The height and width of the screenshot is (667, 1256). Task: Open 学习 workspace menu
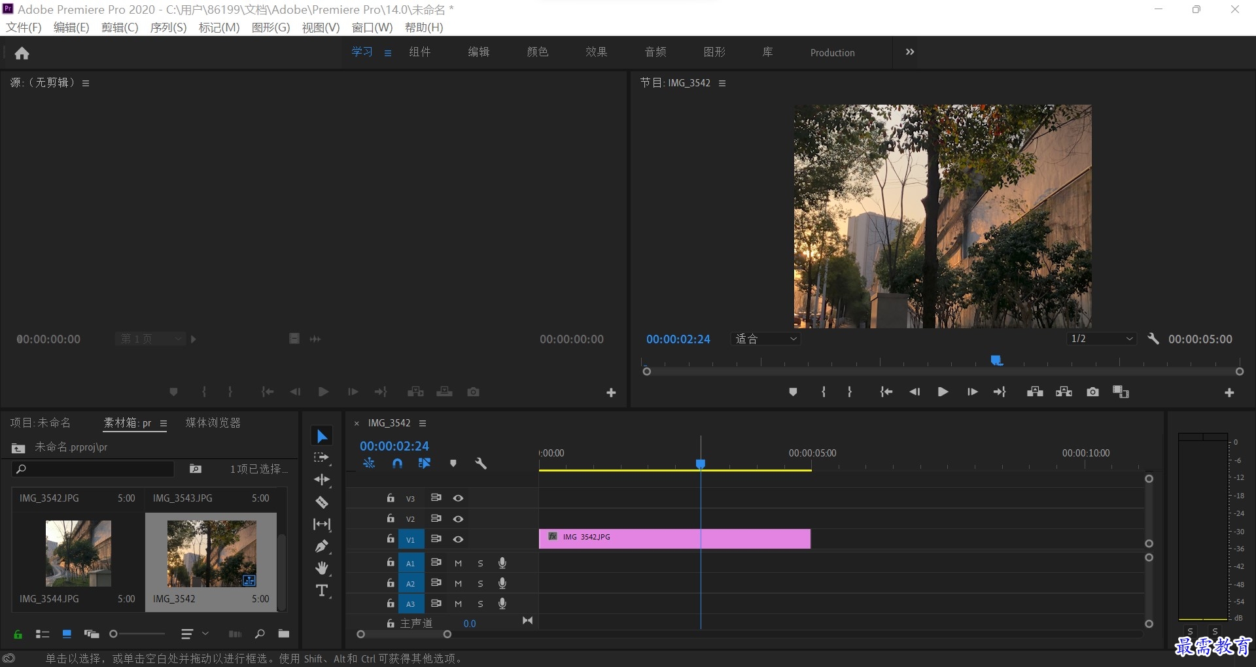point(388,53)
